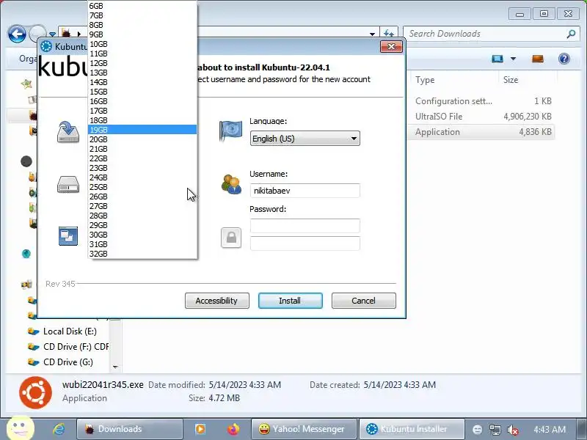Select the Configuration settings file row

(x=484, y=101)
